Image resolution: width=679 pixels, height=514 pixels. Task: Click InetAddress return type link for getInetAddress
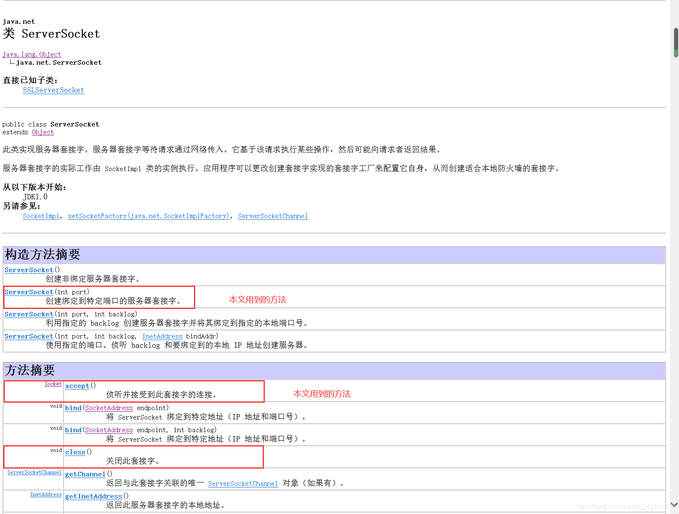46,494
